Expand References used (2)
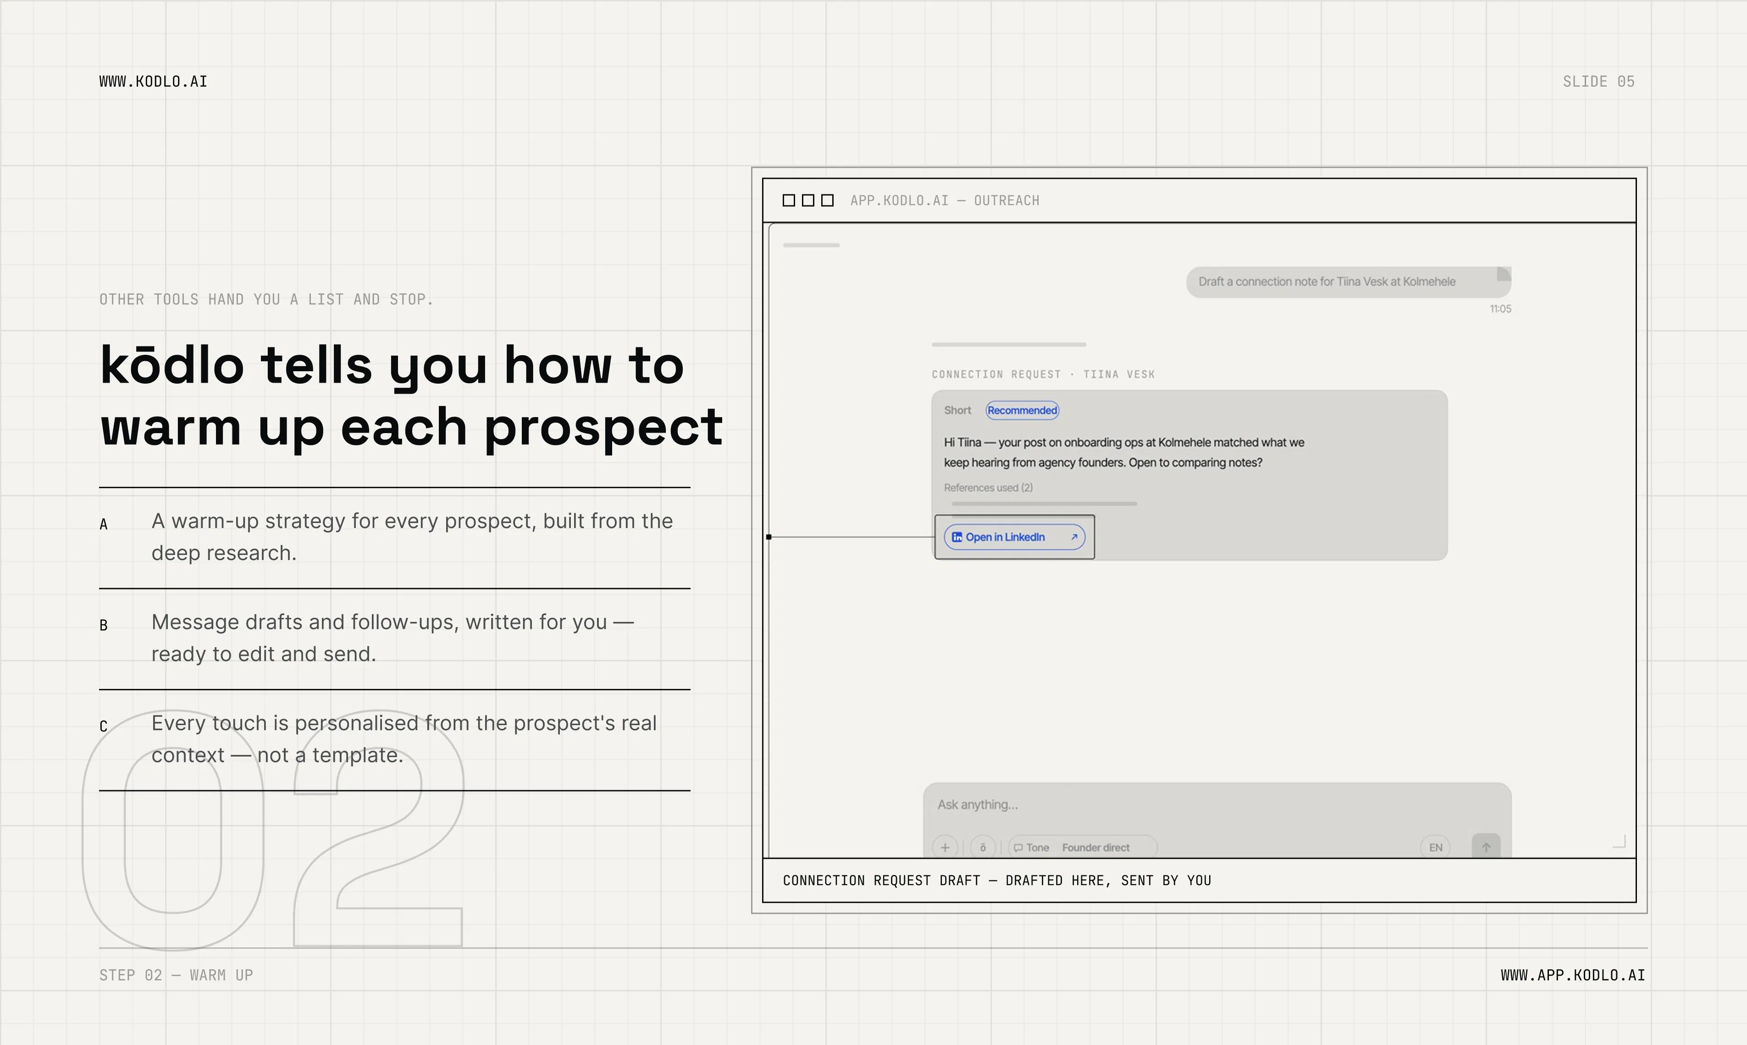Viewport: 1747px width, 1045px height. (x=988, y=487)
